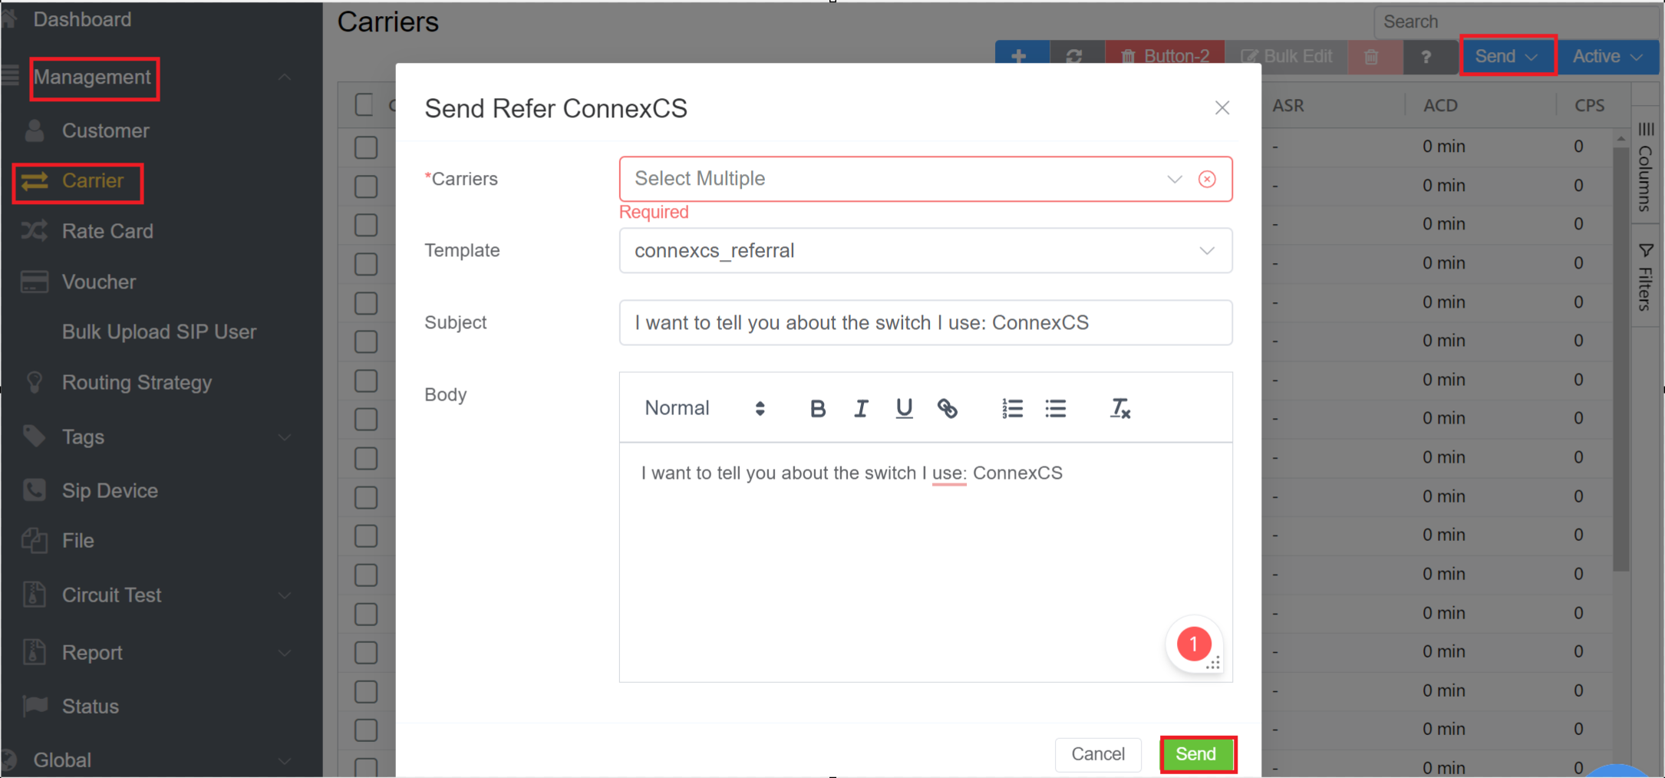
Task: Insert a link in the Body editor
Action: click(947, 409)
